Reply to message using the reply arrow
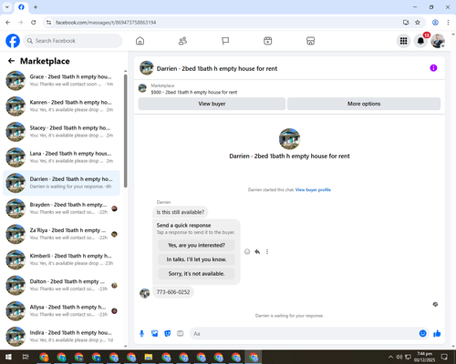The width and height of the screenshot is (456, 364). tap(257, 251)
